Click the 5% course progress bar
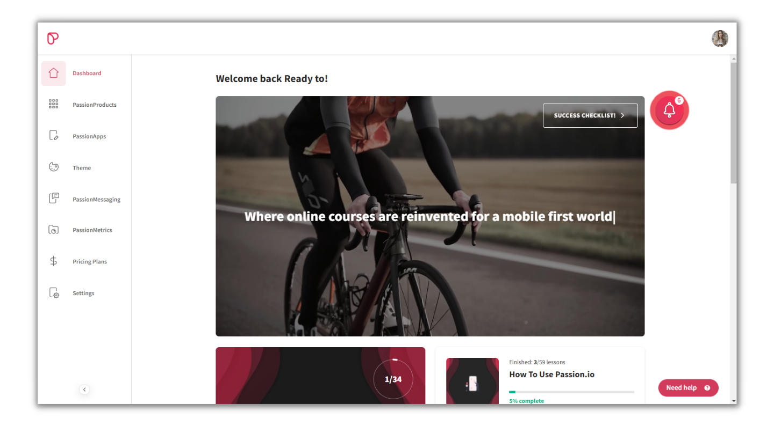This screenshot has width=774, height=426. [x=571, y=392]
